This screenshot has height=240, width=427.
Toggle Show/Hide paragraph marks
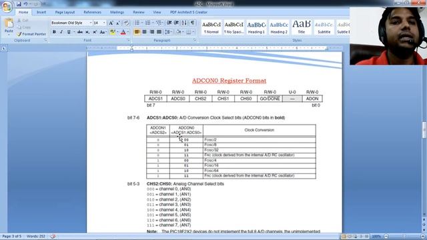(193, 23)
